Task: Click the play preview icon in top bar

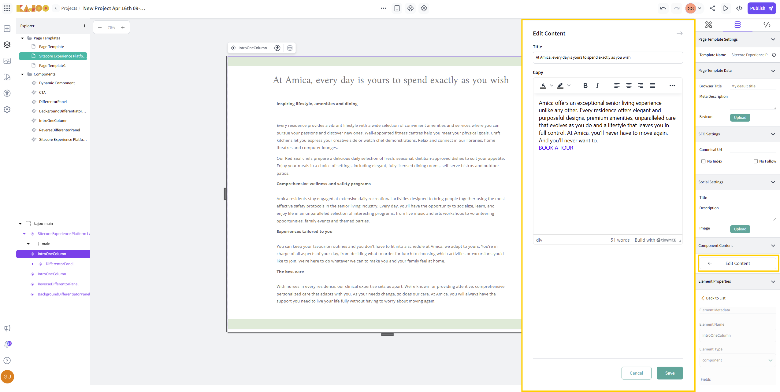Action: coord(726,8)
